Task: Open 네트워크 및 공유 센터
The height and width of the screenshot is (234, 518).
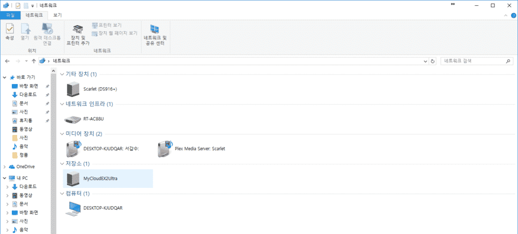Action: click(156, 35)
